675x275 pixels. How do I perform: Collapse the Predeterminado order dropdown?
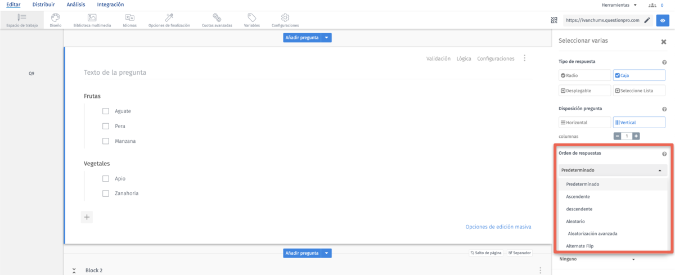612,170
